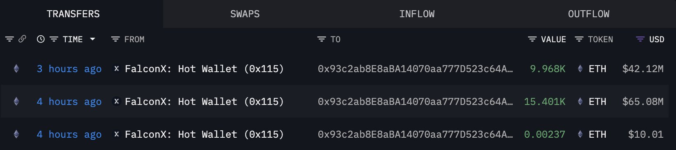Click ETH token icon in third row
The height and width of the screenshot is (150, 676).
(x=580, y=134)
